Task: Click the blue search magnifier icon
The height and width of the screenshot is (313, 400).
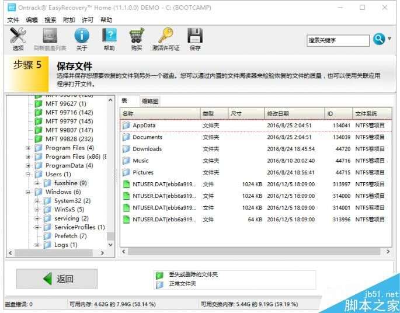Action: coord(379,39)
